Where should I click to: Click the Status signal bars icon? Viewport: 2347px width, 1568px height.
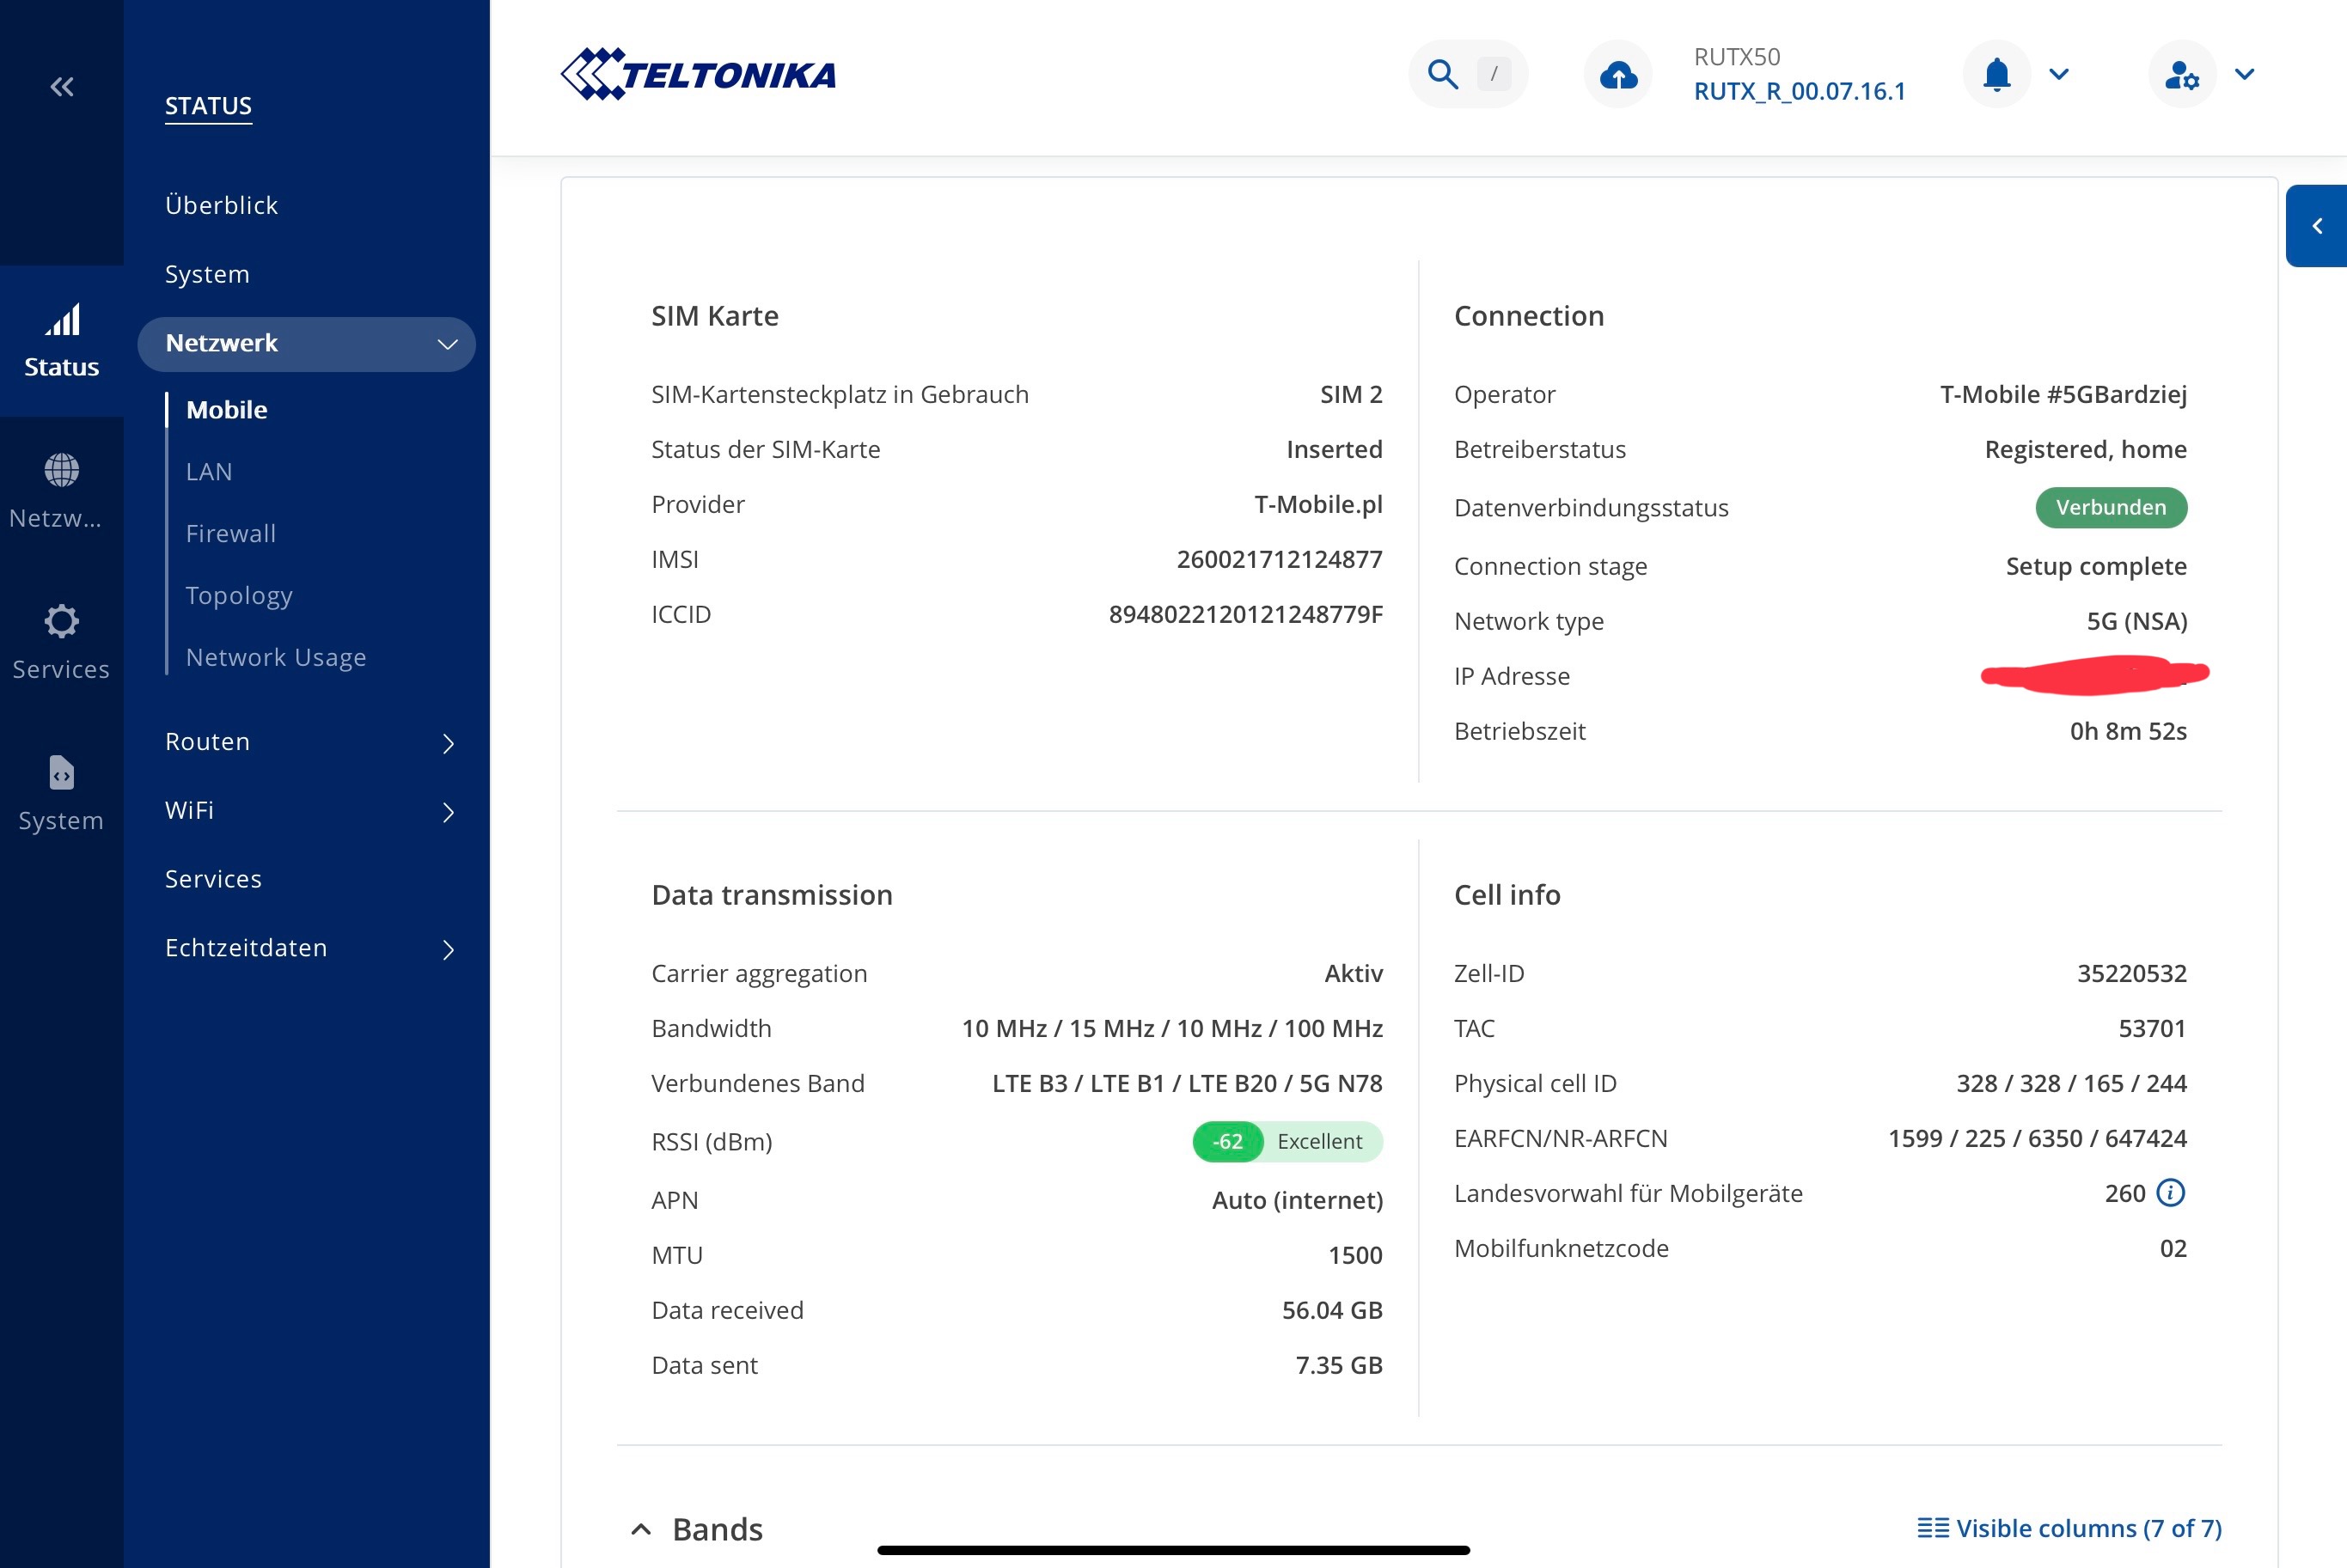[62, 321]
